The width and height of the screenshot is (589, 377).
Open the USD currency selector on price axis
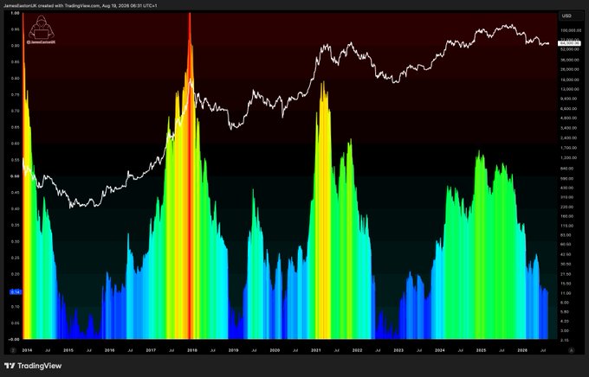(x=570, y=16)
